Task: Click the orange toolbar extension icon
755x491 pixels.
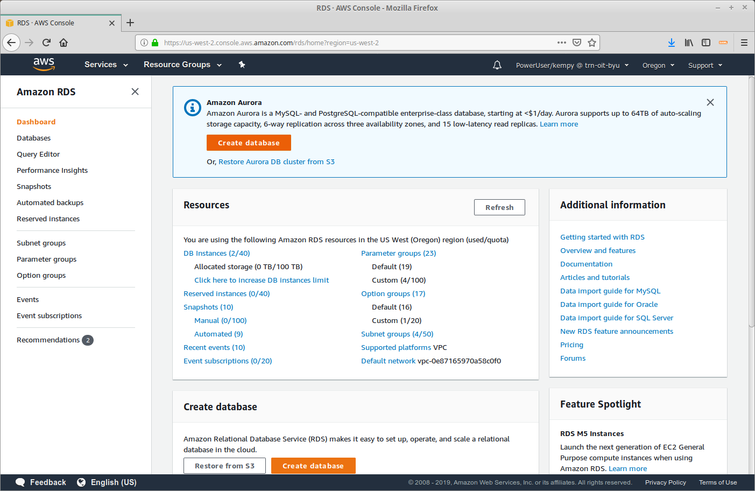Action: (723, 43)
